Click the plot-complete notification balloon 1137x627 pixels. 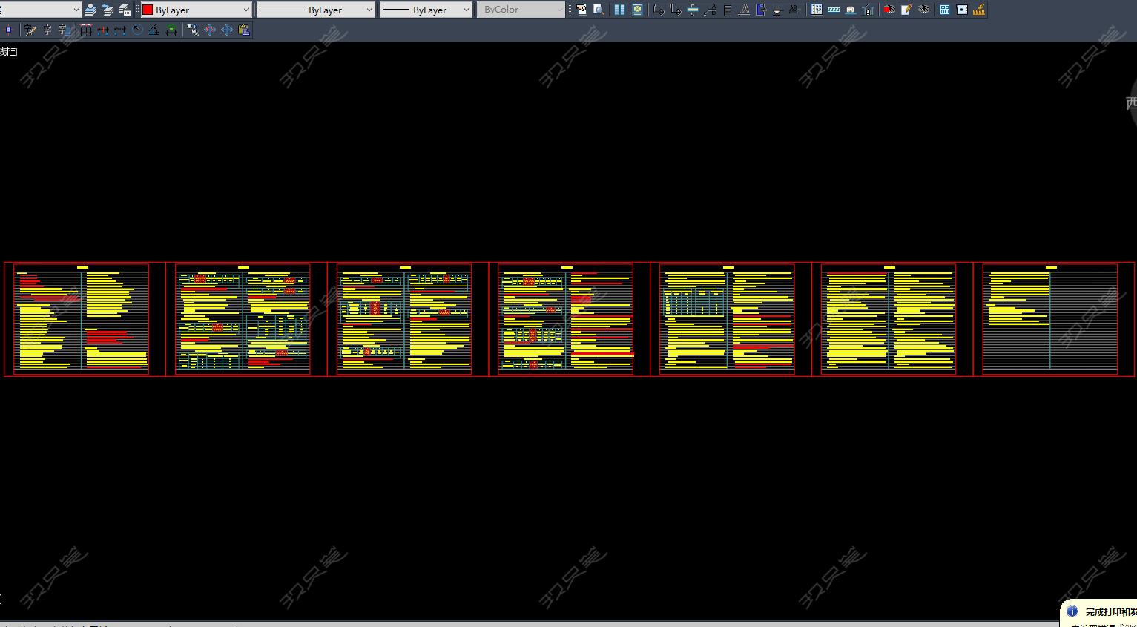(x=1103, y=613)
